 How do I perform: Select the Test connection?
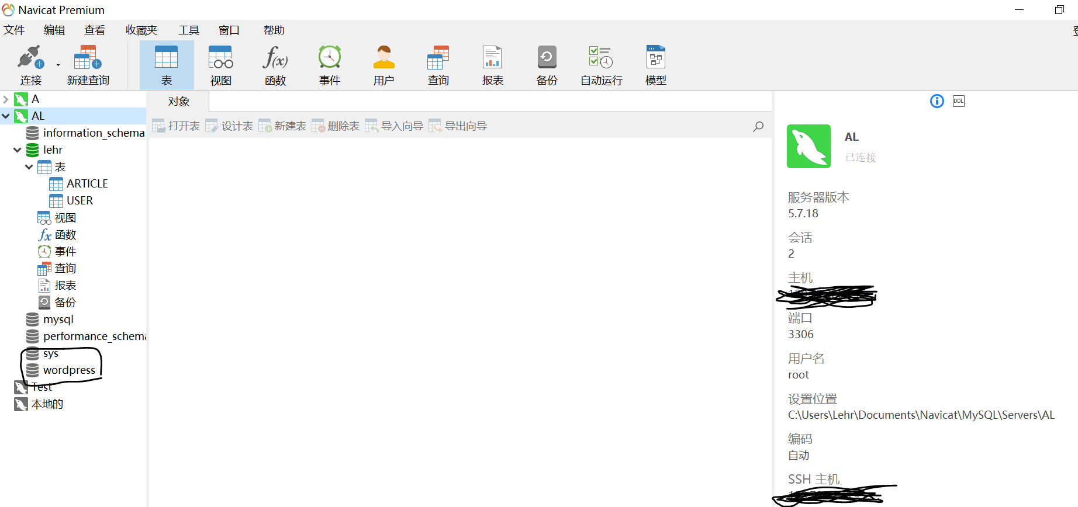coord(42,387)
